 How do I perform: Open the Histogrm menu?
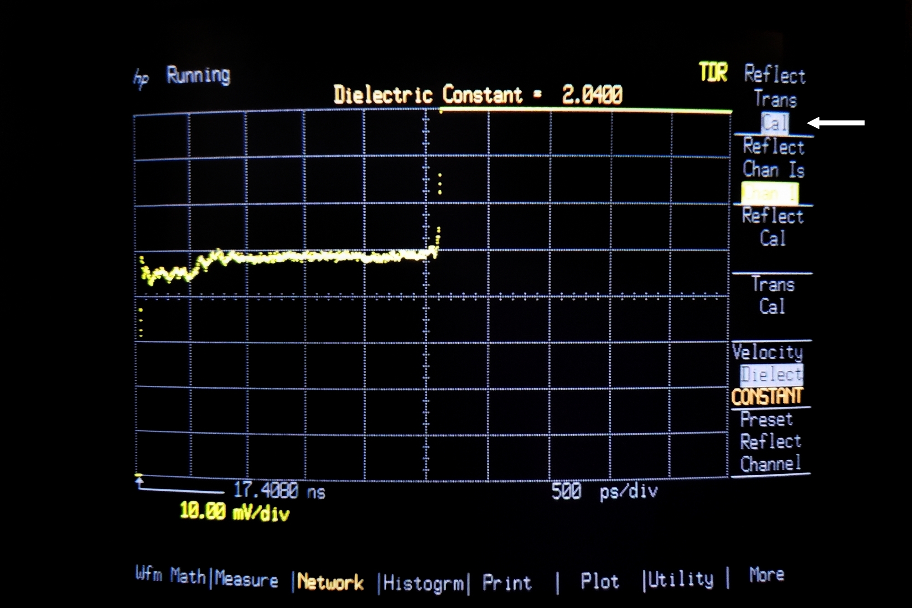pos(424,583)
